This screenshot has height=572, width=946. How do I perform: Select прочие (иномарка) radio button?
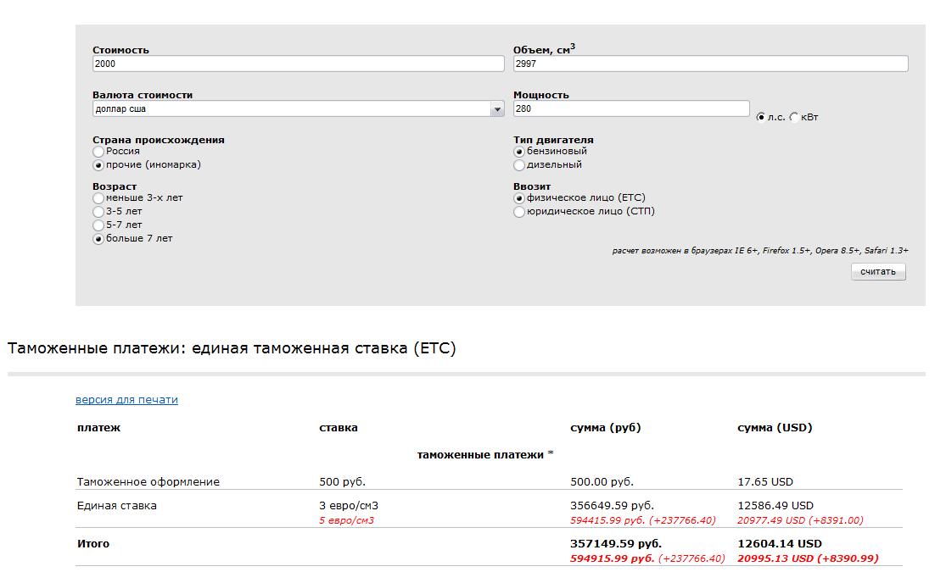coord(98,165)
